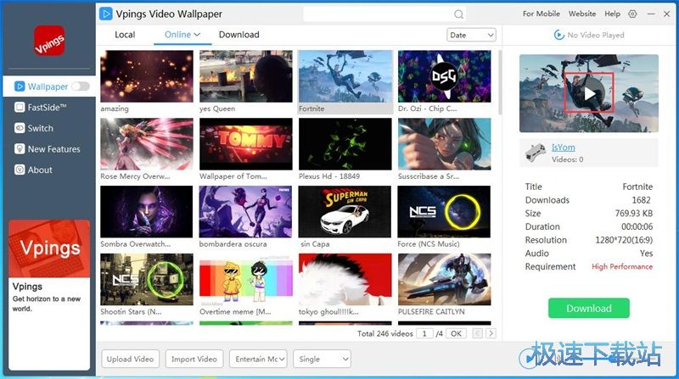Open the Entertain Mode dropdown
Screen dimensions: 679x379
tap(258, 359)
